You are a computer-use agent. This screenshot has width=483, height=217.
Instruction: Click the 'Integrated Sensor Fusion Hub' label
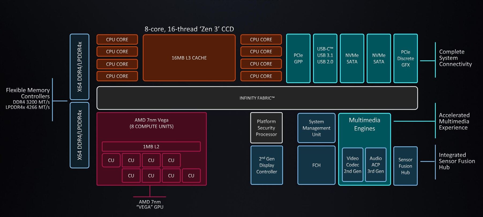tap(457, 161)
